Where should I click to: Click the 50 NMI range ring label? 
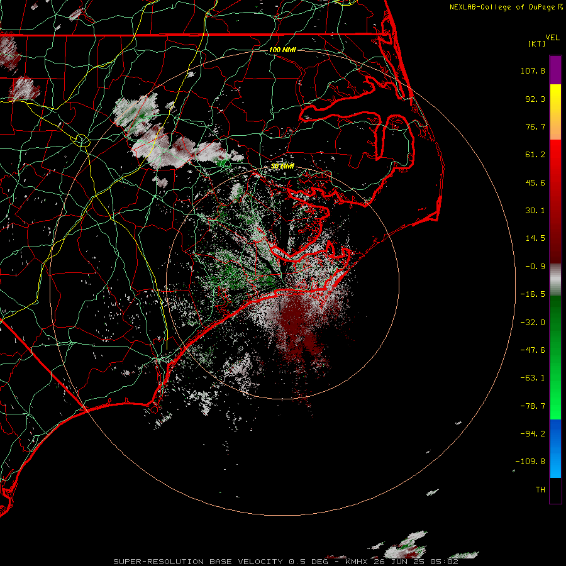click(282, 166)
